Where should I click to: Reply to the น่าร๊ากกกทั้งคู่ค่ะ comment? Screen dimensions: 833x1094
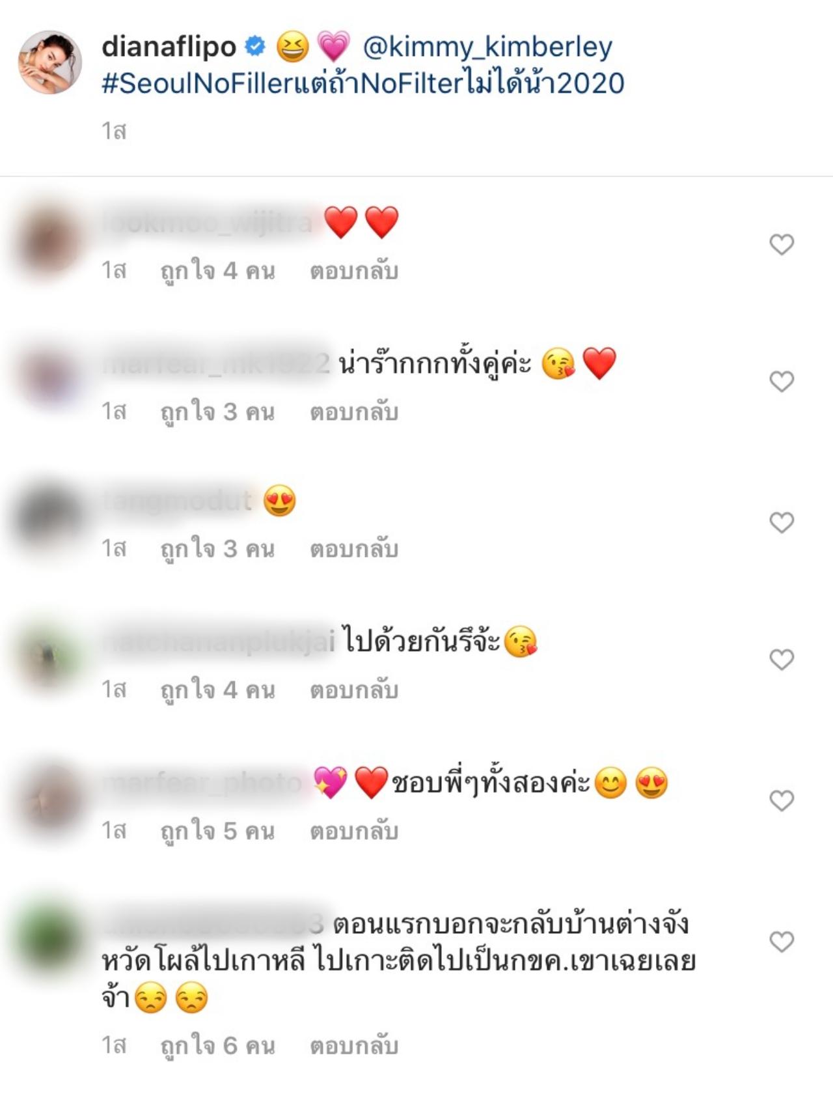353,412
